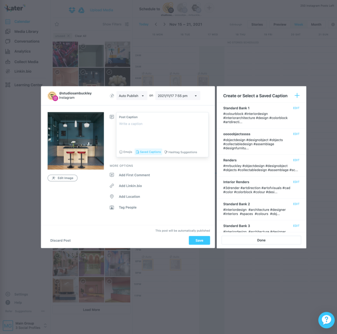Toggle Saved Captions panel
The image size is (337, 334).
[x=148, y=152]
